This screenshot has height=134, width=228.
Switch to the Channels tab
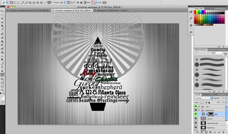pos(207,95)
